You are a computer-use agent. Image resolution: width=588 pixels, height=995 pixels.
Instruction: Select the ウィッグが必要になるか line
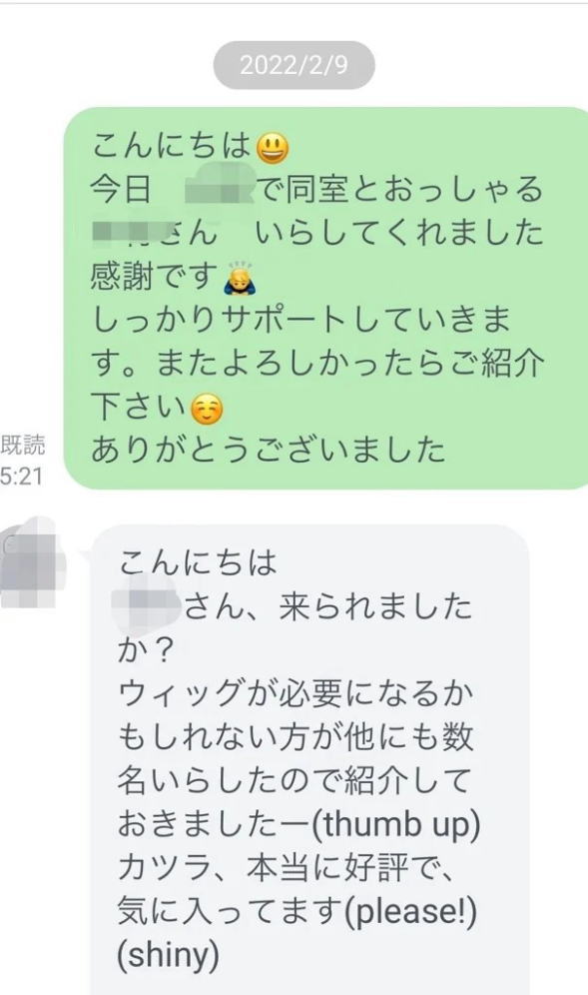click(295, 693)
